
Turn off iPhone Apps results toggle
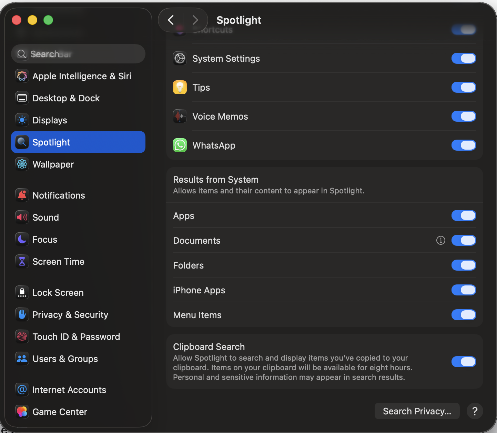pyautogui.click(x=464, y=290)
